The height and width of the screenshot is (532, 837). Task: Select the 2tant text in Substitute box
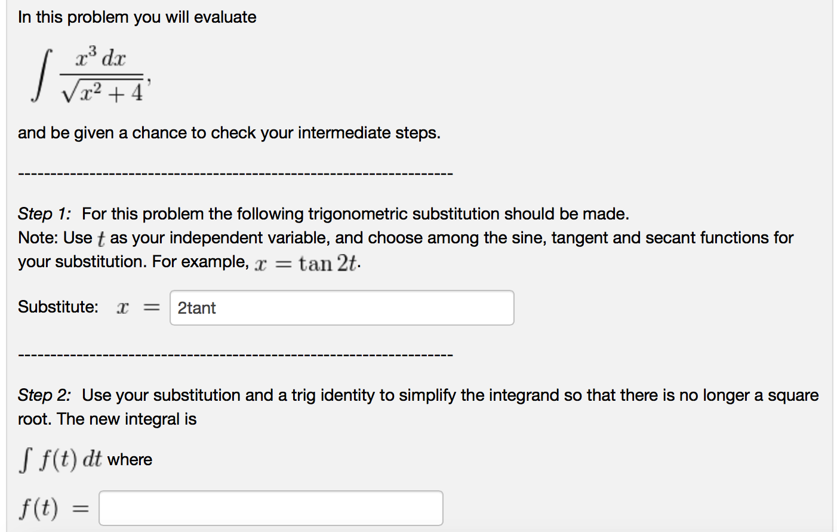(x=196, y=308)
